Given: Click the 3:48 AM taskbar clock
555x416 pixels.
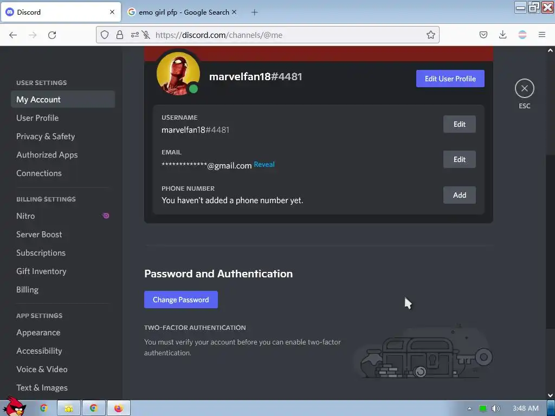Looking at the screenshot, I should (x=526, y=408).
